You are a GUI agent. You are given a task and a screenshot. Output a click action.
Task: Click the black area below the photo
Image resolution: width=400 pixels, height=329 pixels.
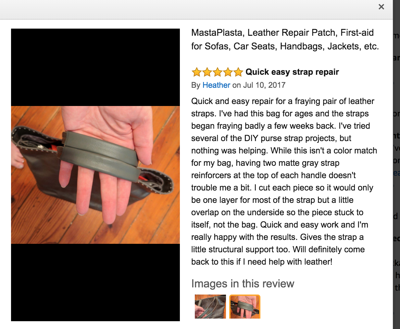pos(95,283)
